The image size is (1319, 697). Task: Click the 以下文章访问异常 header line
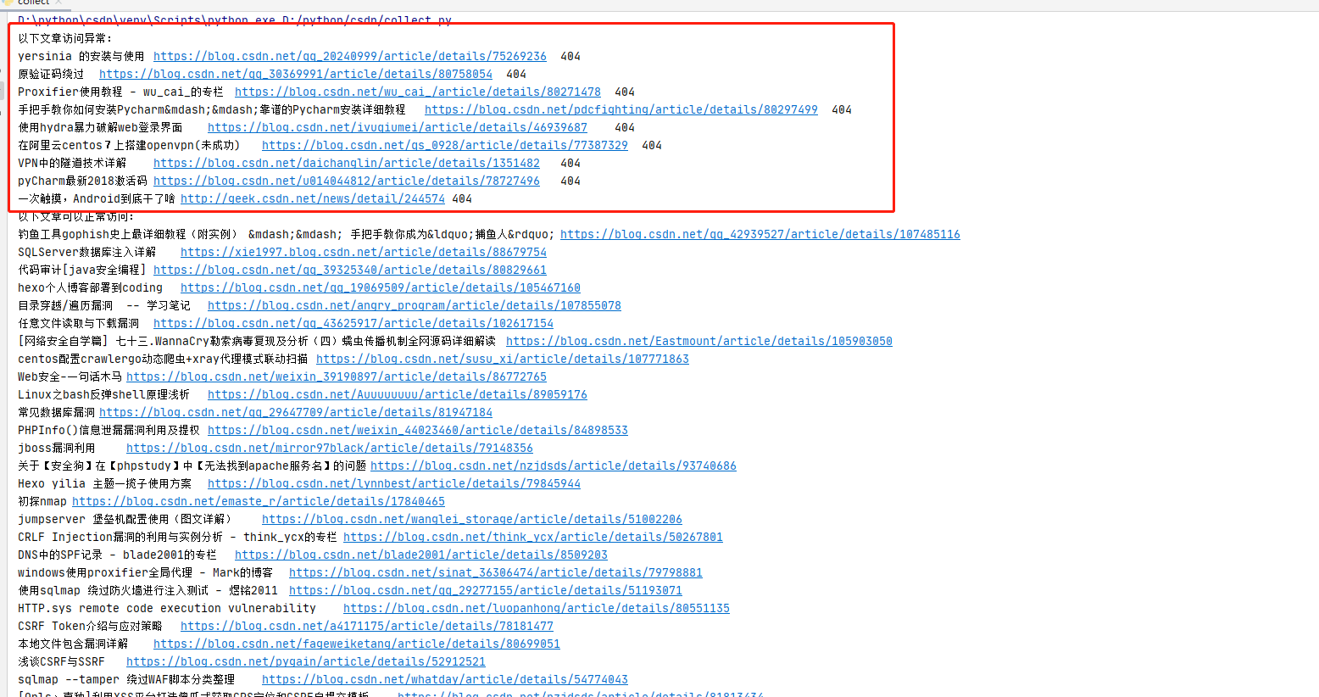click(65, 38)
